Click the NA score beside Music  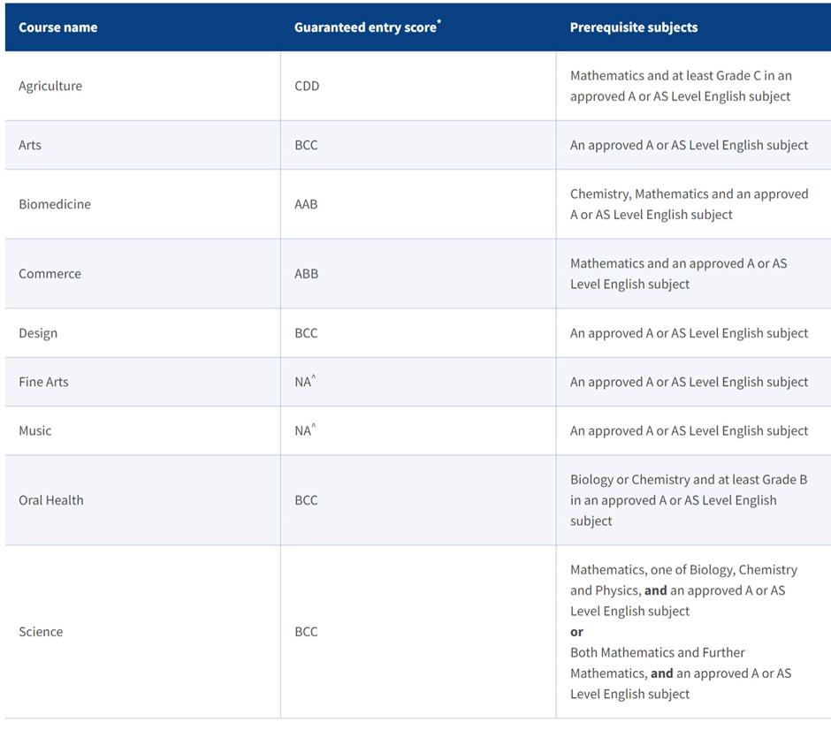[305, 430]
